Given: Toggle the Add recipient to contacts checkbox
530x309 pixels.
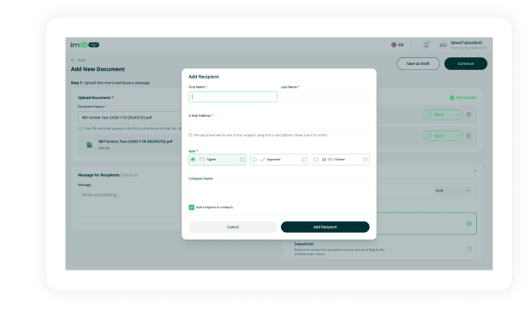Looking at the screenshot, I should pyautogui.click(x=191, y=207).
